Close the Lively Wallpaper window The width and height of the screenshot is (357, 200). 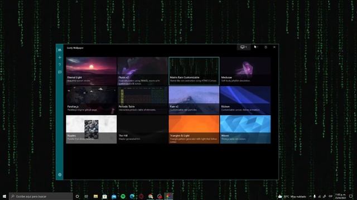click(x=274, y=47)
